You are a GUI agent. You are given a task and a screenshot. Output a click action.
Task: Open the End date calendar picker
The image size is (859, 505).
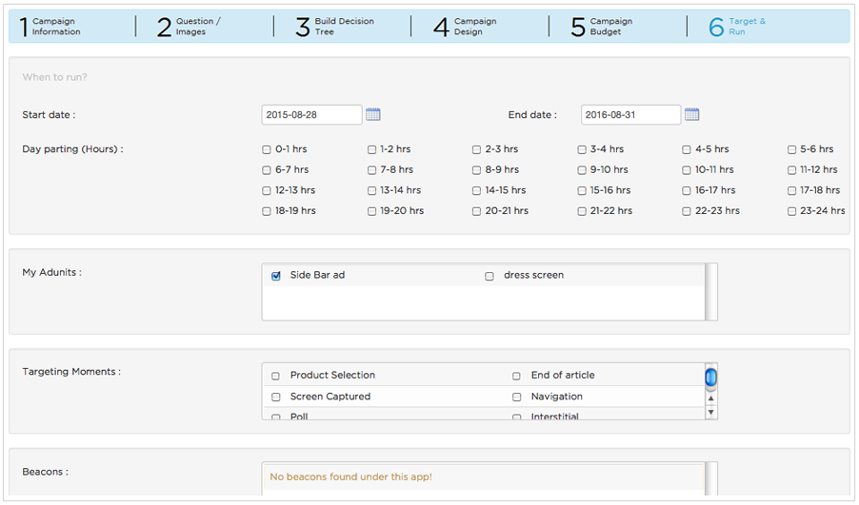pos(691,115)
